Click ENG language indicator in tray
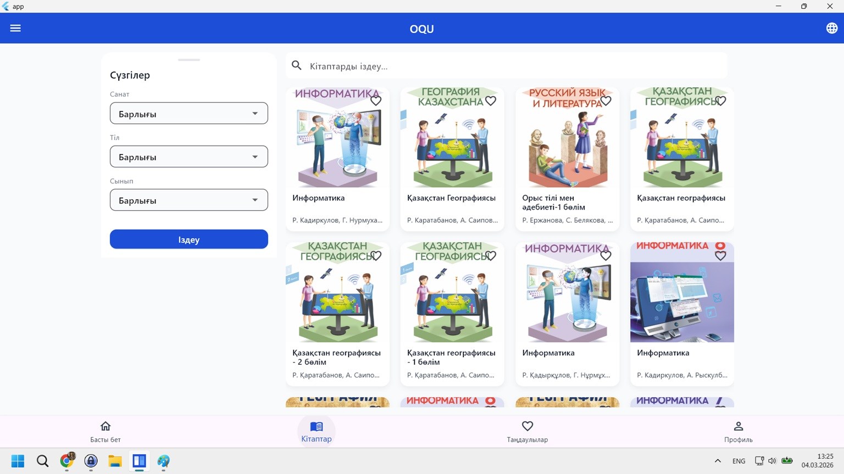Viewport: 844px width, 474px height. coord(739,461)
